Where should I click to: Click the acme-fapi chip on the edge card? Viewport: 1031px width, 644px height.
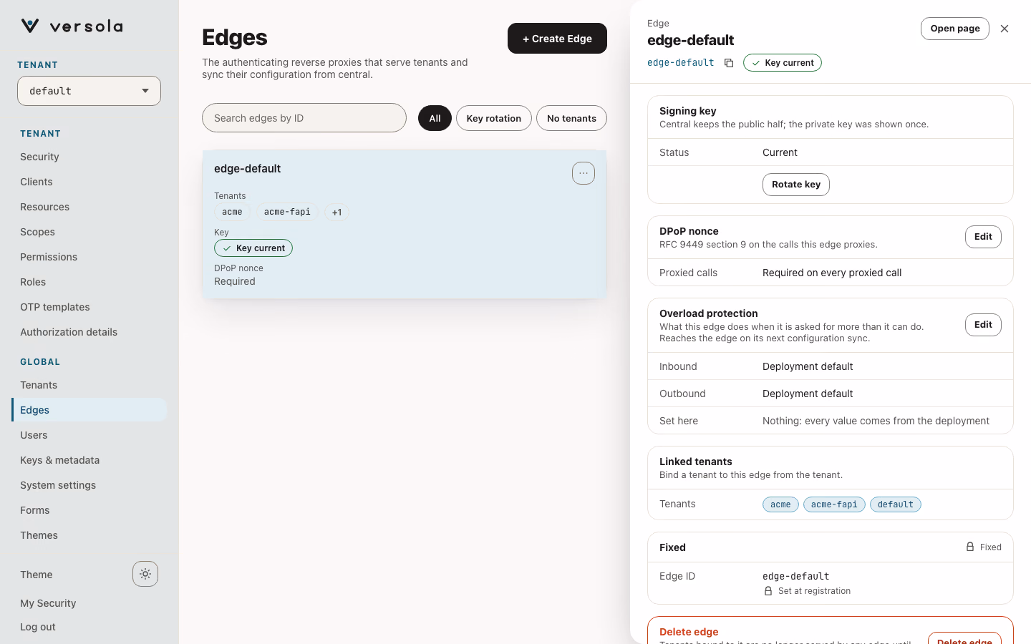(287, 212)
